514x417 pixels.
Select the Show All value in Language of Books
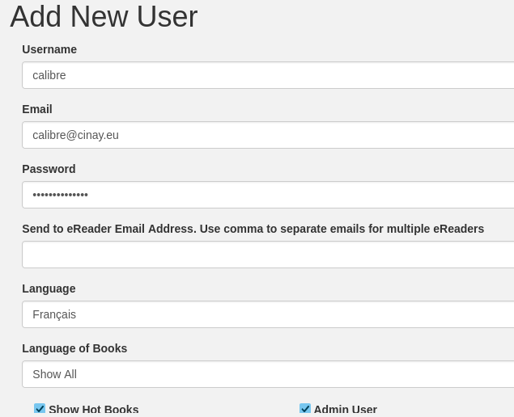pos(54,374)
